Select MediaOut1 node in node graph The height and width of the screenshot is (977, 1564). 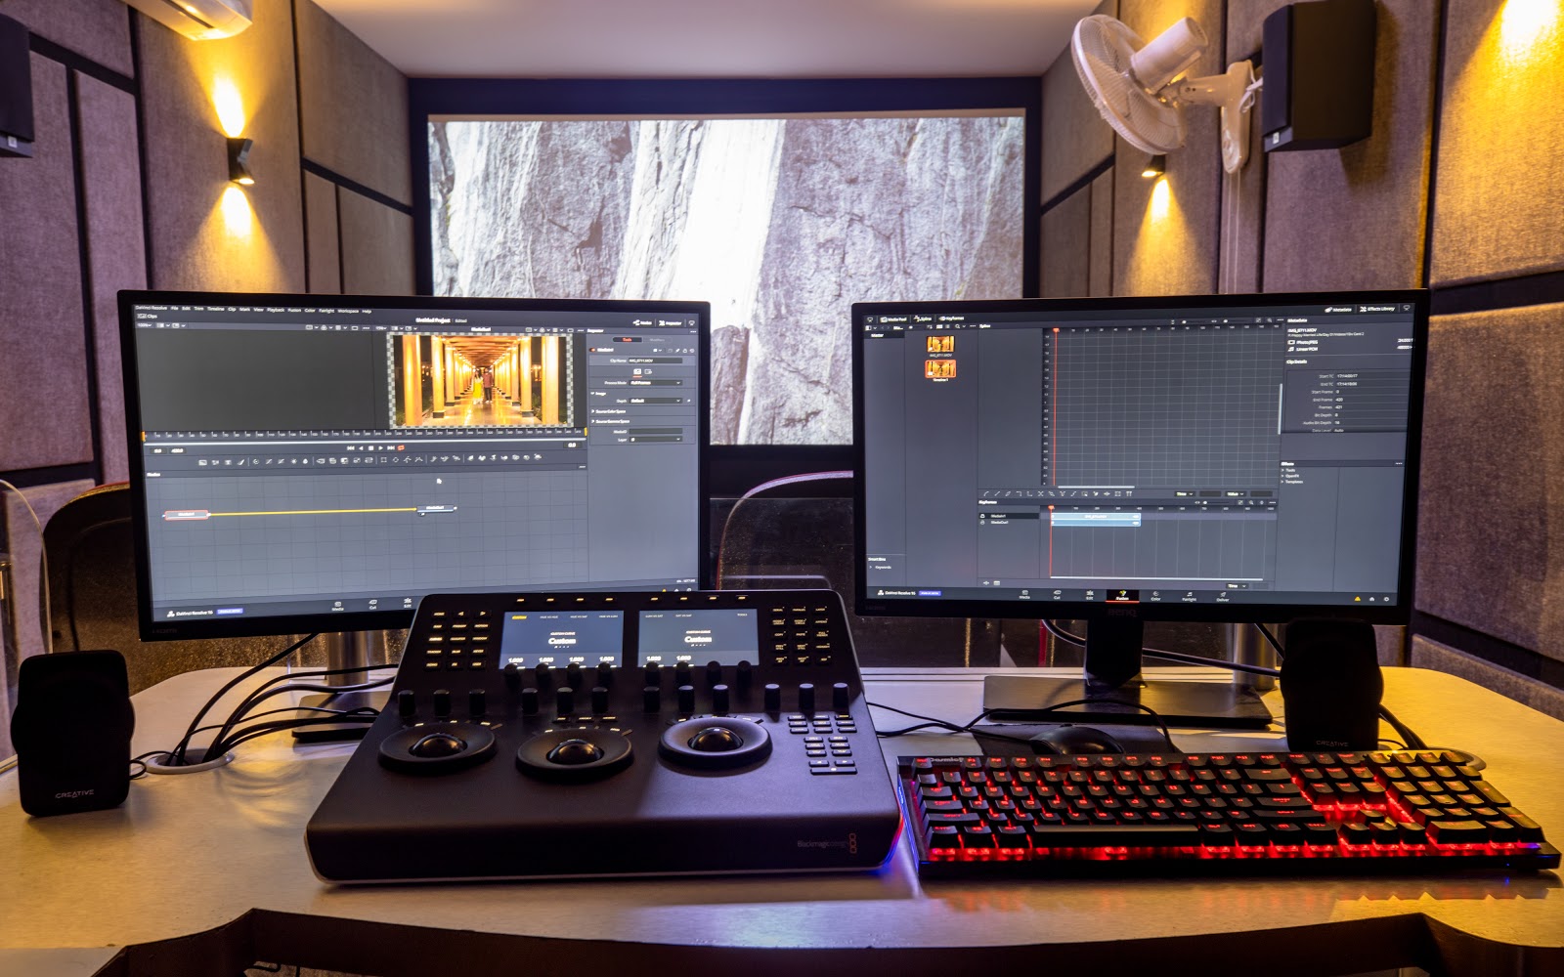(436, 508)
